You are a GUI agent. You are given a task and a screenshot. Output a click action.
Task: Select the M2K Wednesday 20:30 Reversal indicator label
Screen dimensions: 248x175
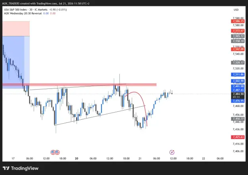point(23,13)
